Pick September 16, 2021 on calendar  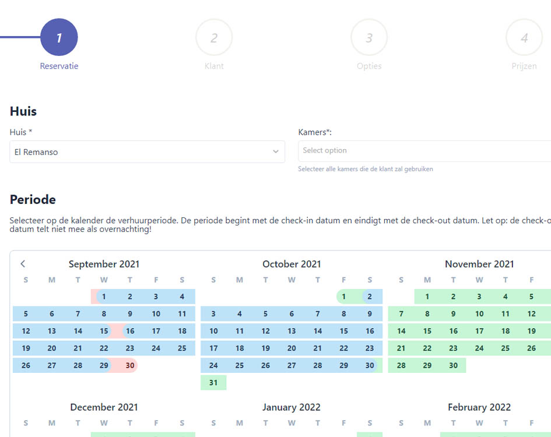(130, 331)
